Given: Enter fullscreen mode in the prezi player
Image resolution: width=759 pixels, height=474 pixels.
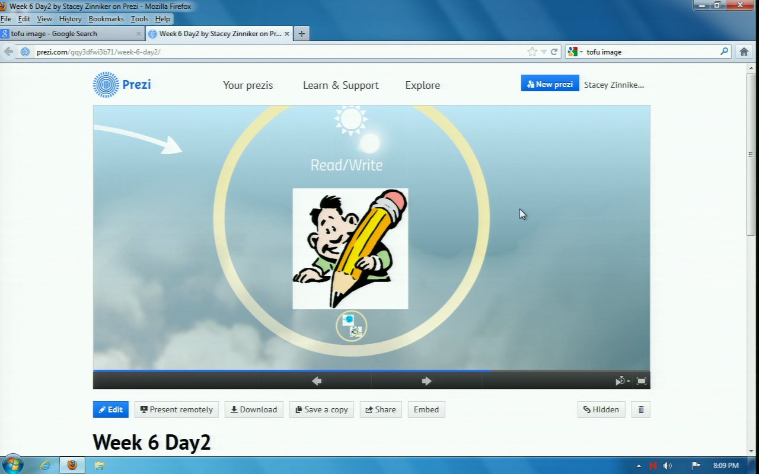Looking at the screenshot, I should click(641, 381).
